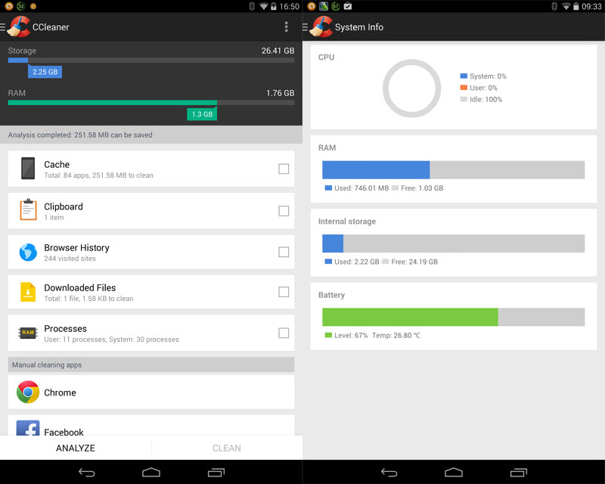Click the Browser History globe icon
This screenshot has width=605, height=484.
28,250
